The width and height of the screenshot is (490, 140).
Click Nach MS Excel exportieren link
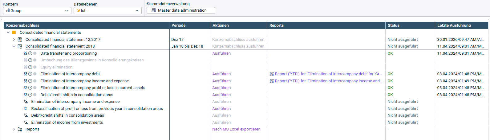pos(236,129)
